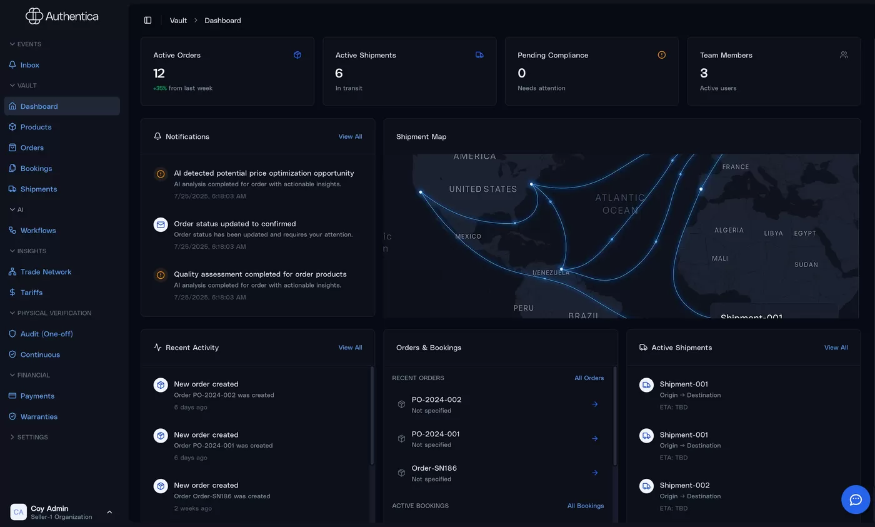Click the Payments icon under Financial

pyautogui.click(x=12, y=396)
